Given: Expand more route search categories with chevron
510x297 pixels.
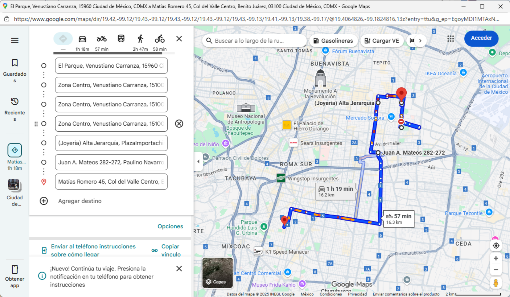Looking at the screenshot, I should [x=420, y=41].
